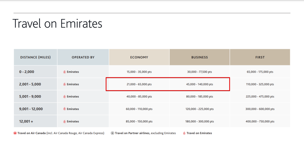Click the BUSINESS column header
304x145 pixels.
[200, 57]
